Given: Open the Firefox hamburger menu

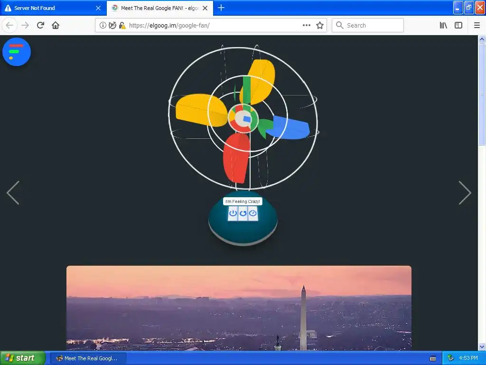Looking at the screenshot, I should tap(477, 26).
